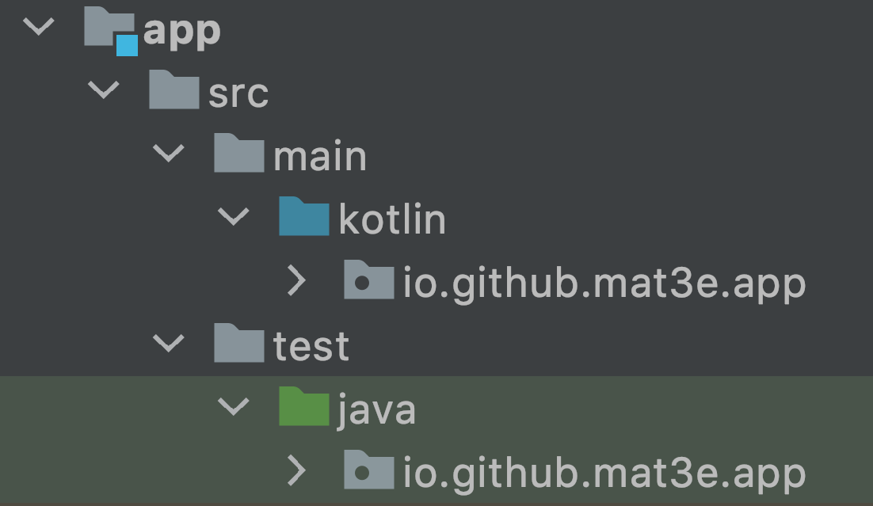Select the app module name
Screen dimensions: 873x506
[x=181, y=32]
